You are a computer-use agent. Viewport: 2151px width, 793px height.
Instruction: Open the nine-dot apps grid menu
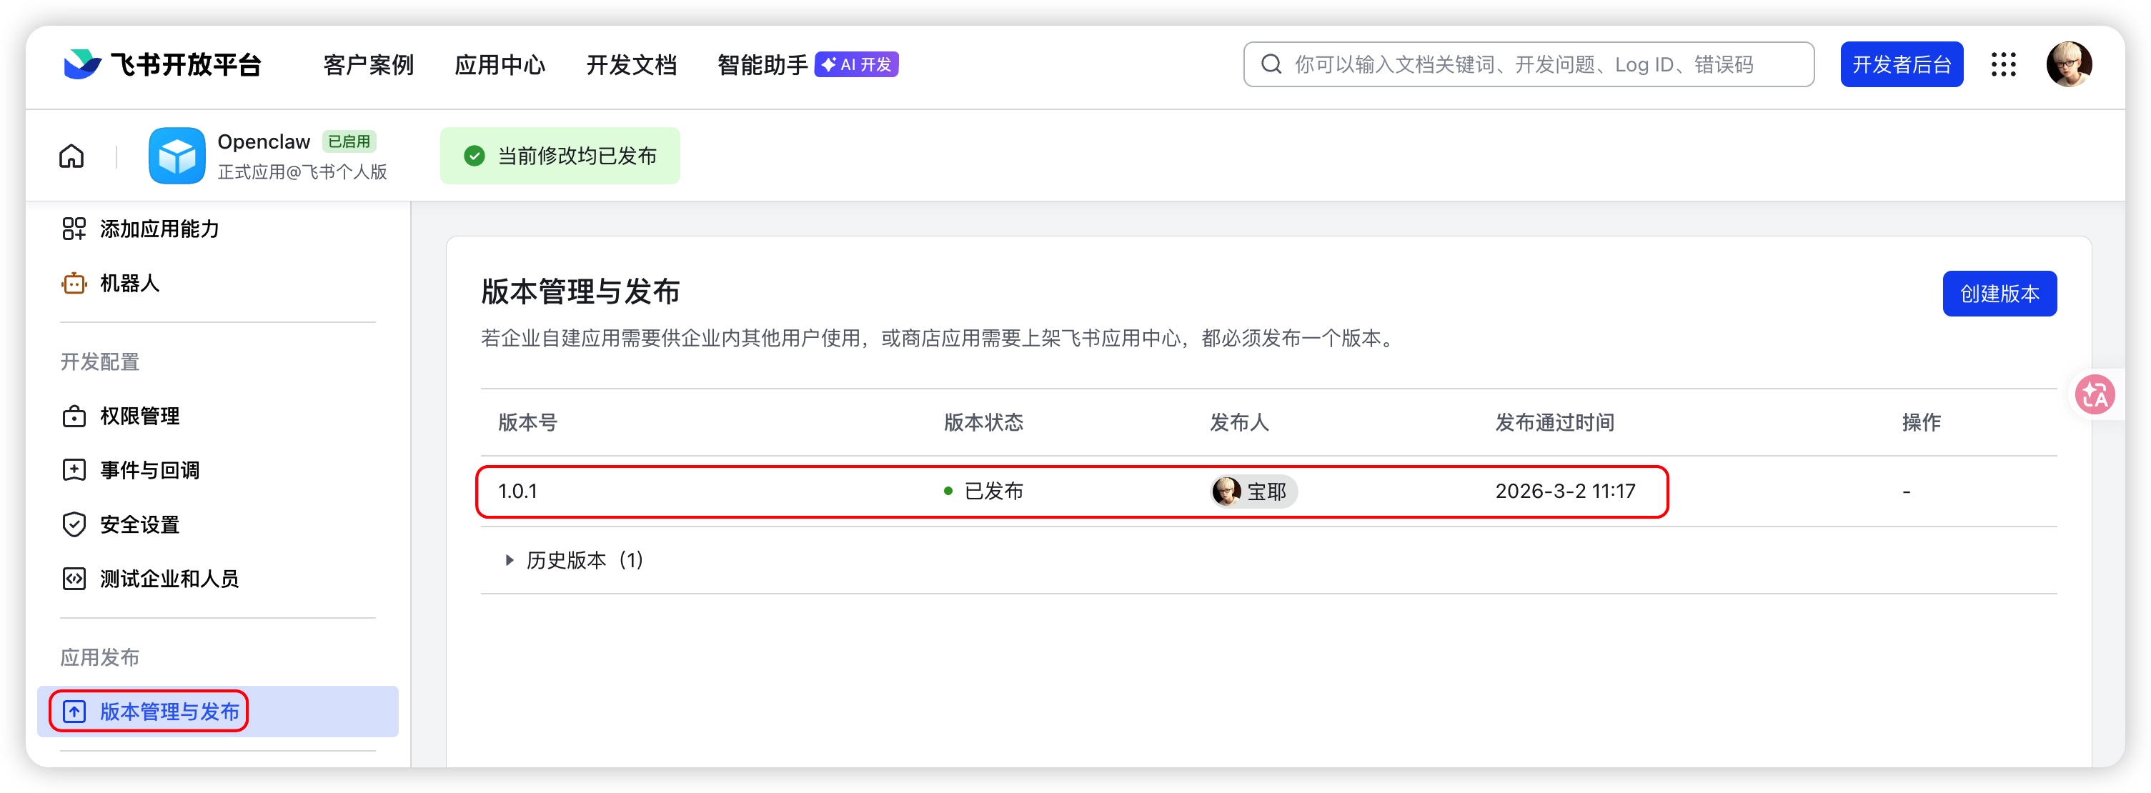coord(2003,64)
